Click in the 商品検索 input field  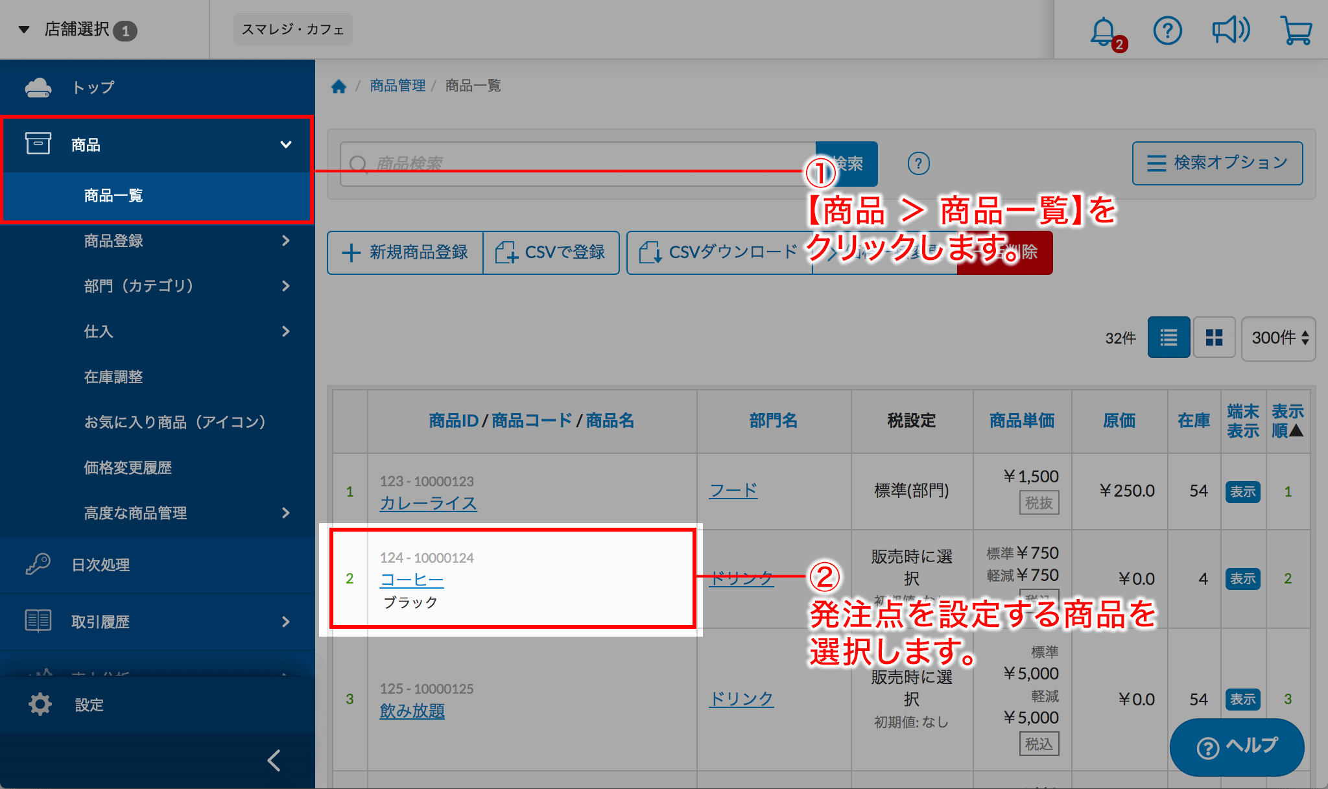pyautogui.click(x=578, y=163)
